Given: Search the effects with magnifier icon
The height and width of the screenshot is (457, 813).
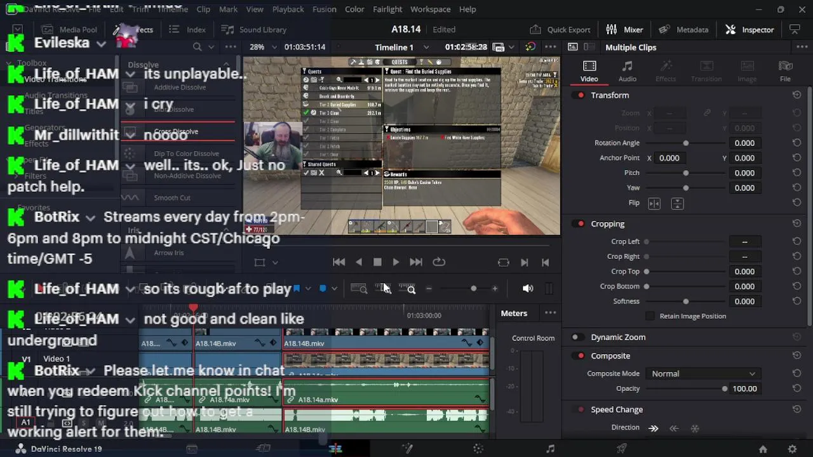Looking at the screenshot, I should 198,47.
